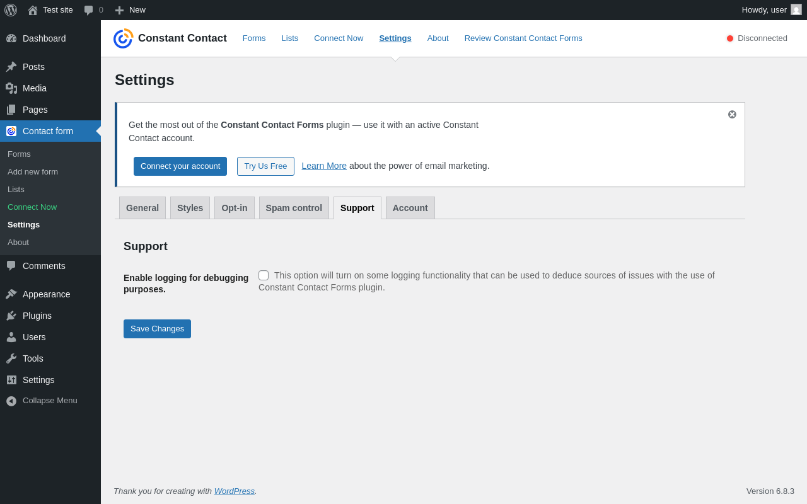Image resolution: width=807 pixels, height=504 pixels.
Task: Open the Howdy user account menu
Action: (771, 10)
